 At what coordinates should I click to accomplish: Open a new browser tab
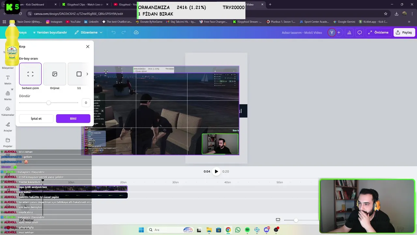click(270, 5)
